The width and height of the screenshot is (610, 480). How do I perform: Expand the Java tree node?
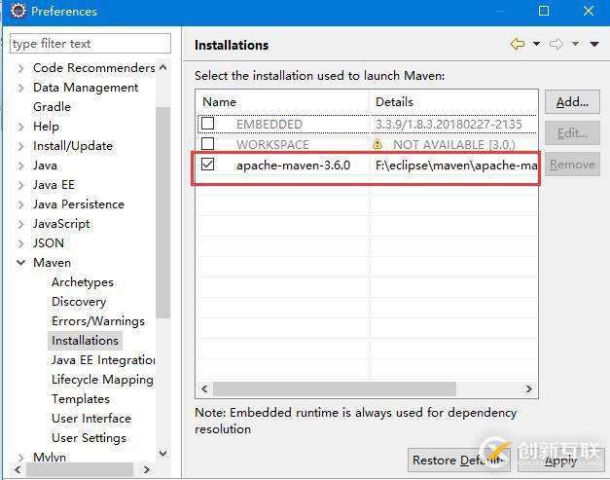coord(21,166)
